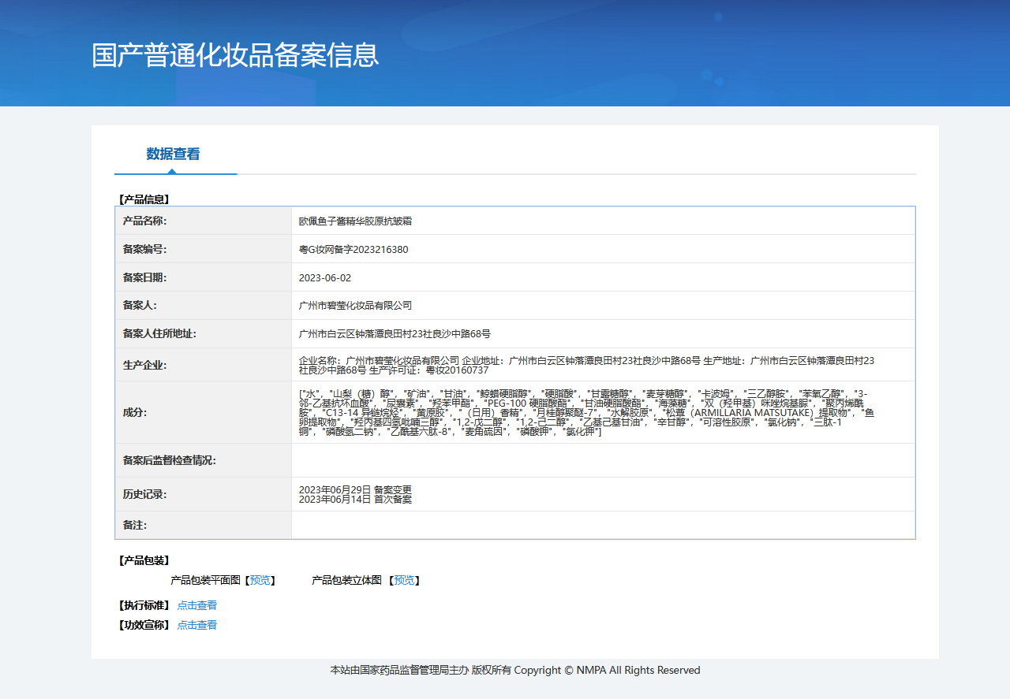Preview the 产品包装平面图 image

click(261, 580)
